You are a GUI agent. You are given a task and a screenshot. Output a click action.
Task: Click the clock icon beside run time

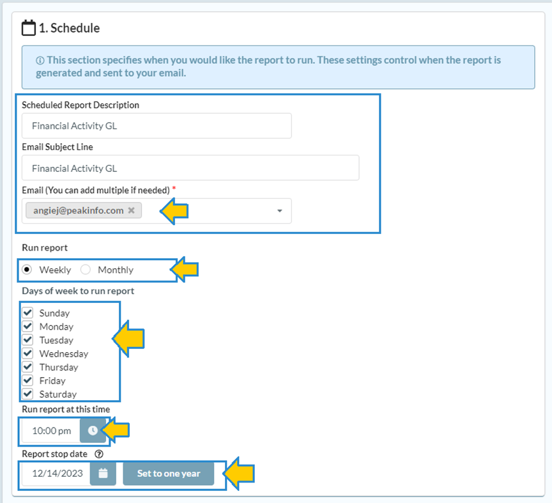pos(93,431)
